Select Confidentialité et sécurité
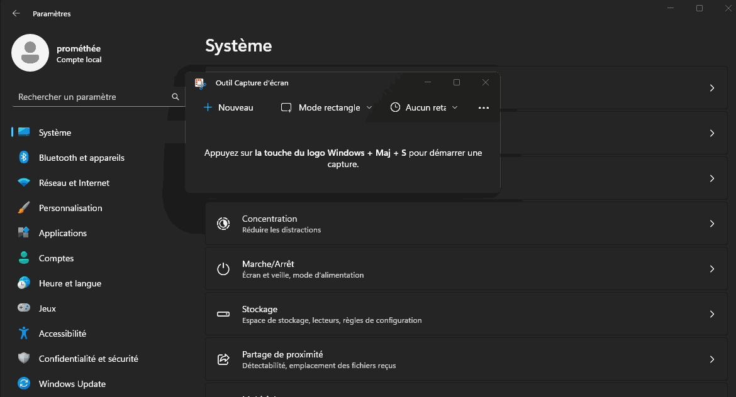736x397 pixels. (x=88, y=359)
